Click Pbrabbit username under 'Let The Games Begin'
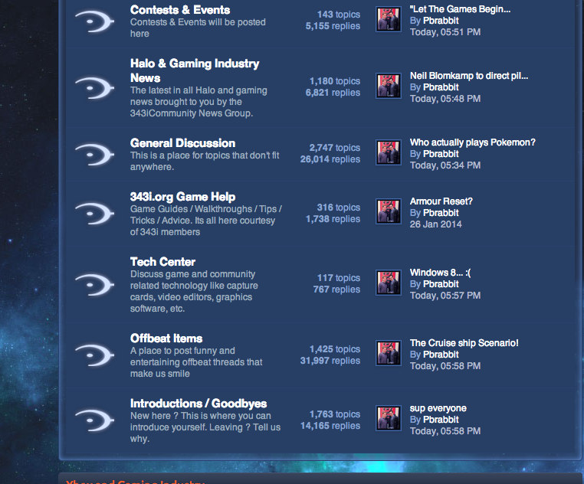This screenshot has width=584, height=484. (x=441, y=21)
